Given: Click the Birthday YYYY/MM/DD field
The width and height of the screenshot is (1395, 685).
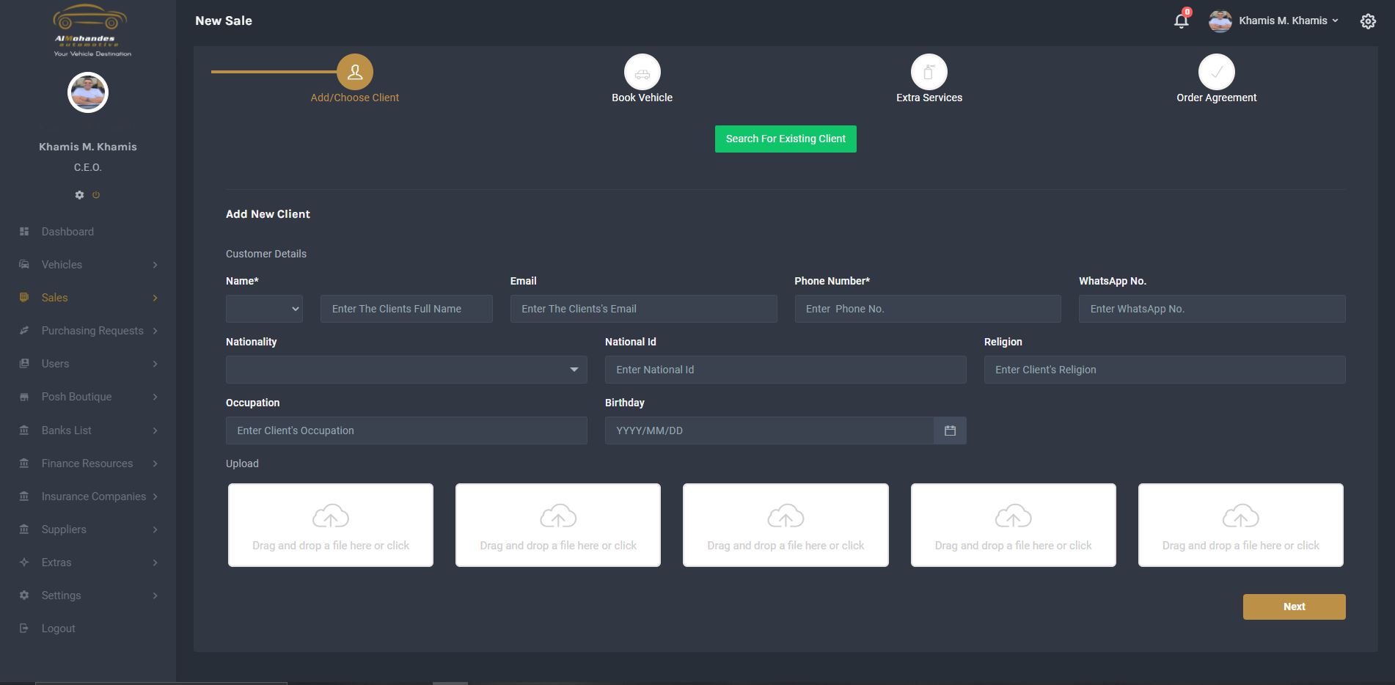Looking at the screenshot, I should tap(769, 431).
